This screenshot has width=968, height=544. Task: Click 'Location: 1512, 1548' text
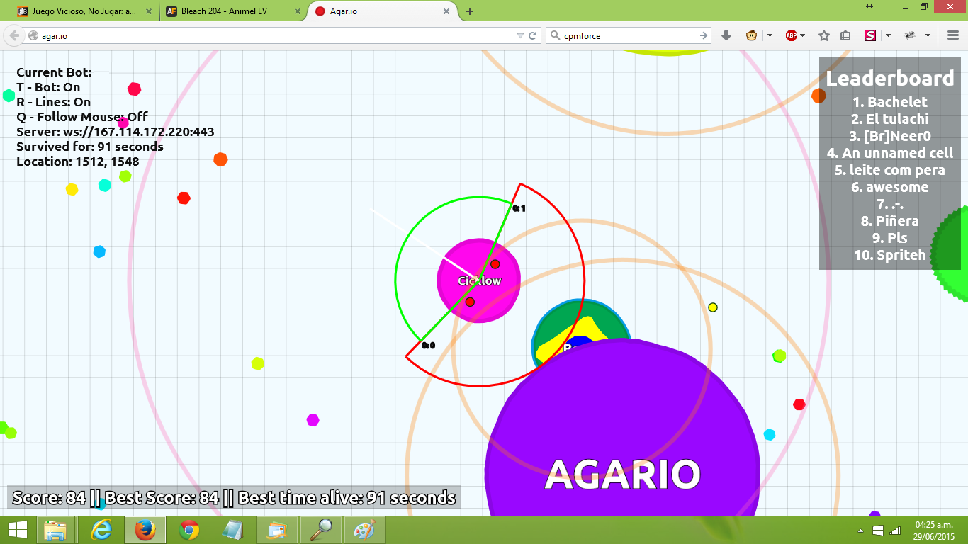tap(78, 161)
